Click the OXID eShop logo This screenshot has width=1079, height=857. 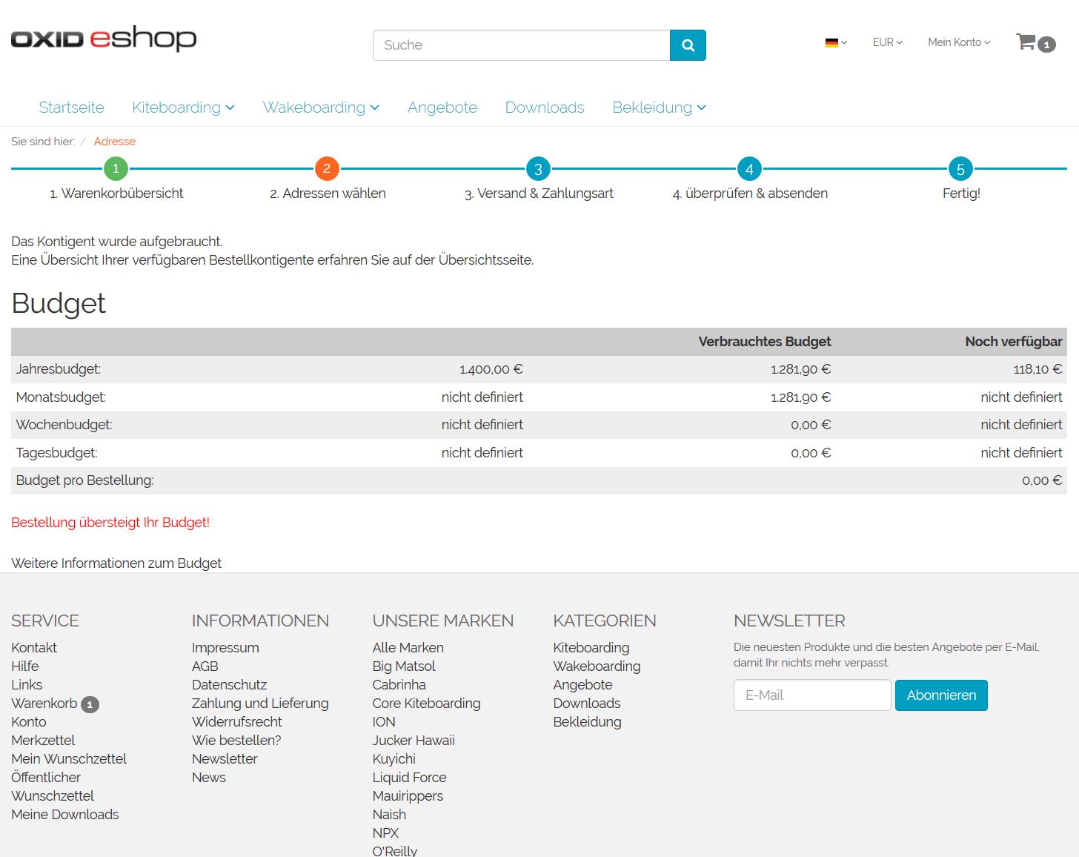coord(104,39)
